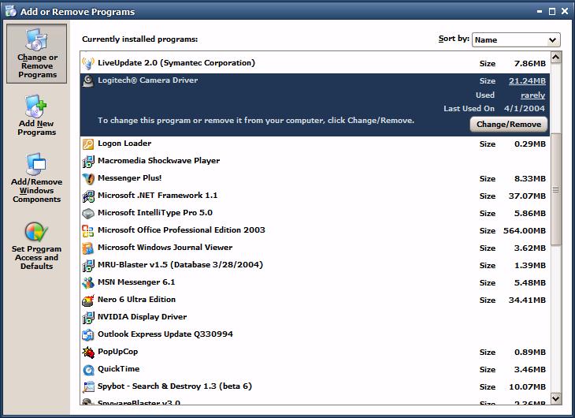The height and width of the screenshot is (418, 575).
Task: Click the Logon Loader key icon
Action: pos(88,144)
